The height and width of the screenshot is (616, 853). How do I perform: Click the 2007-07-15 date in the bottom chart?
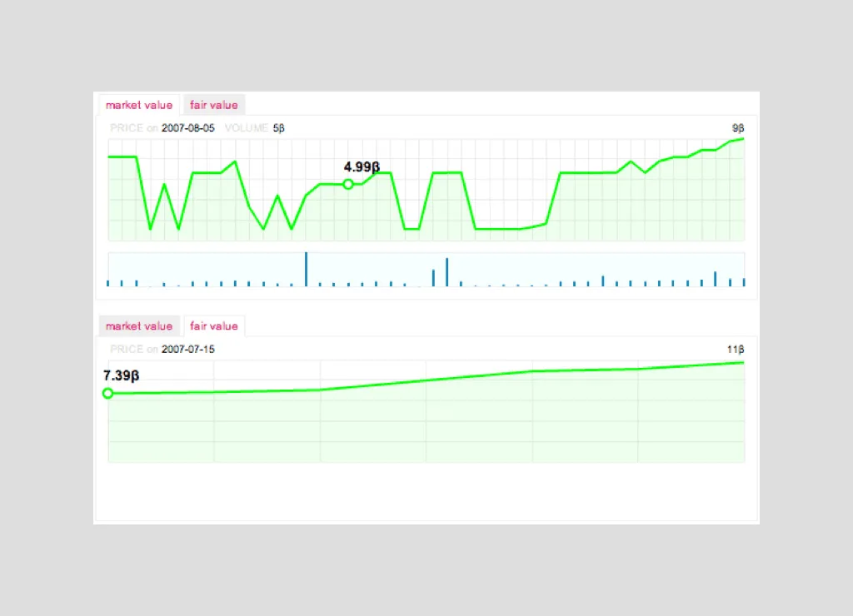[x=187, y=350]
